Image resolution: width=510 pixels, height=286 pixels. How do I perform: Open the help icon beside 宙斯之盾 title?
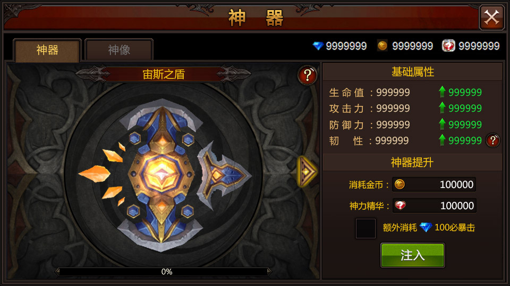pyautogui.click(x=308, y=76)
